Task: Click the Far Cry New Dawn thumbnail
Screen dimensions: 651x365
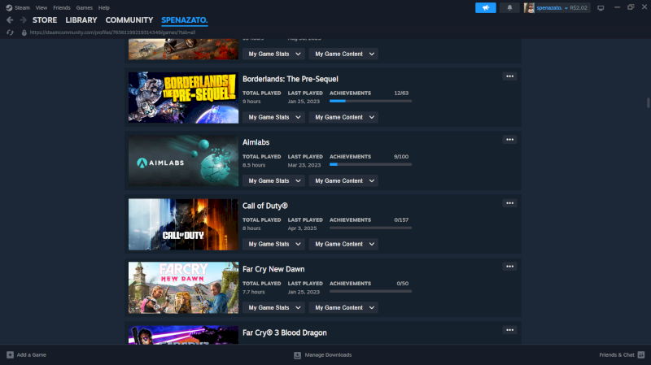Action: point(183,288)
